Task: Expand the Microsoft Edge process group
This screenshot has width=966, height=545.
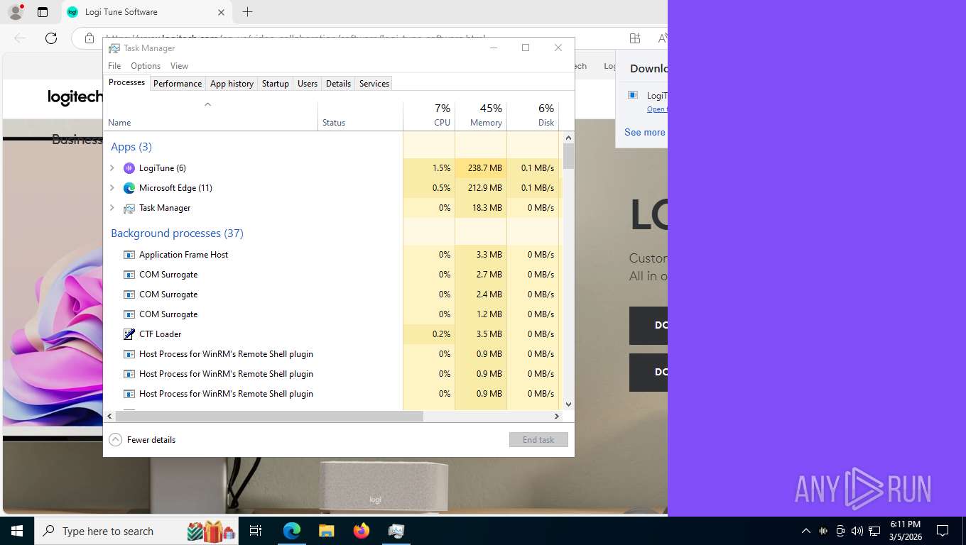Action: pos(112,188)
